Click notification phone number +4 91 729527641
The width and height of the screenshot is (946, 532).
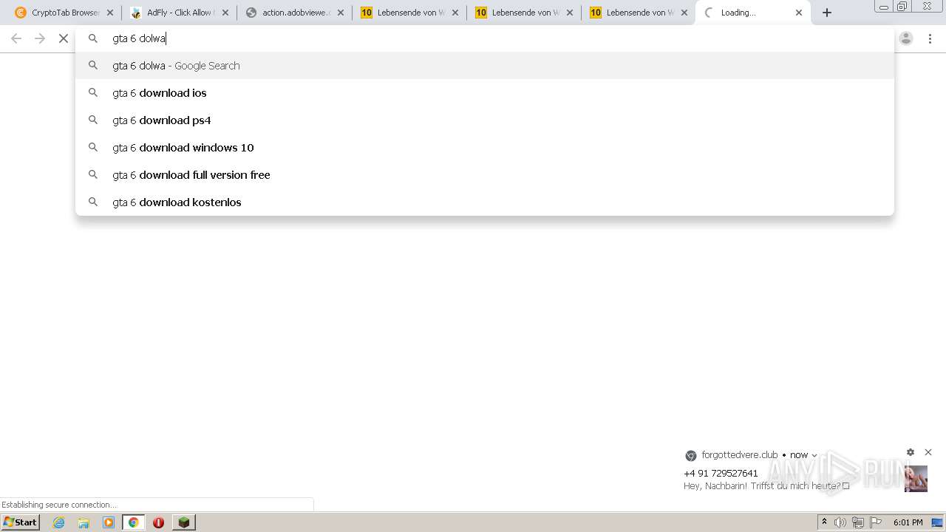pyautogui.click(x=721, y=474)
